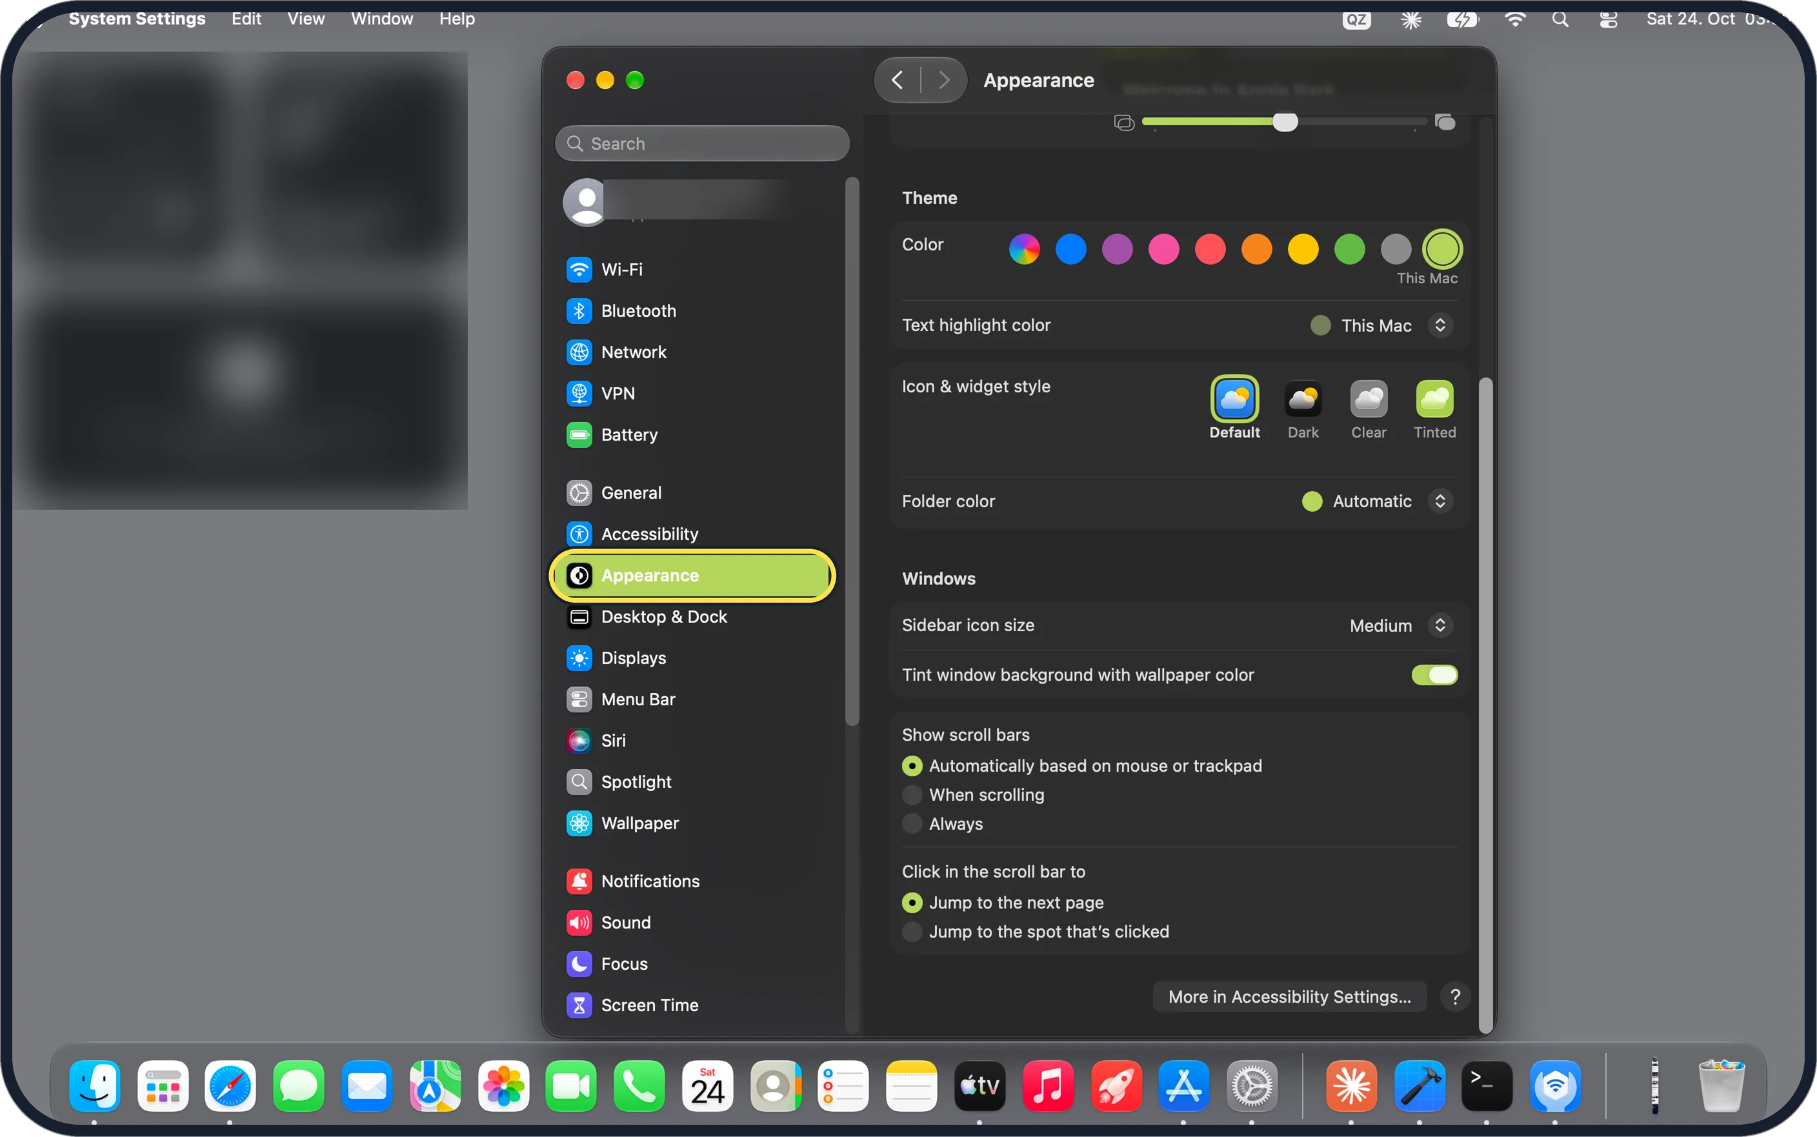The height and width of the screenshot is (1137, 1817).
Task: Open Menu Bar settings
Action: click(693, 699)
